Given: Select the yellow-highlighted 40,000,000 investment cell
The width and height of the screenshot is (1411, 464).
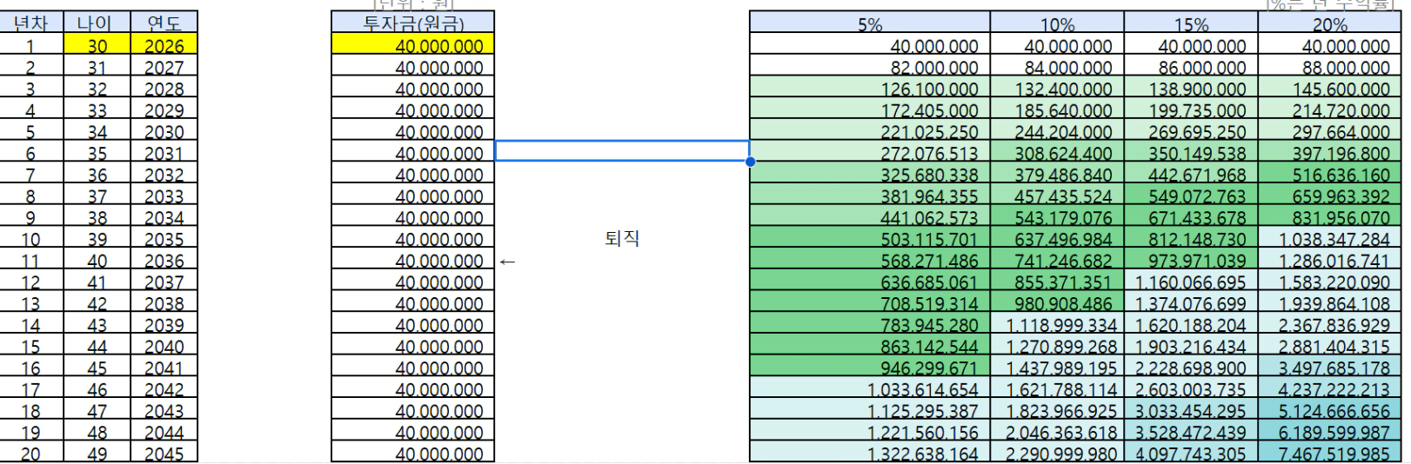Looking at the screenshot, I should coord(412,45).
